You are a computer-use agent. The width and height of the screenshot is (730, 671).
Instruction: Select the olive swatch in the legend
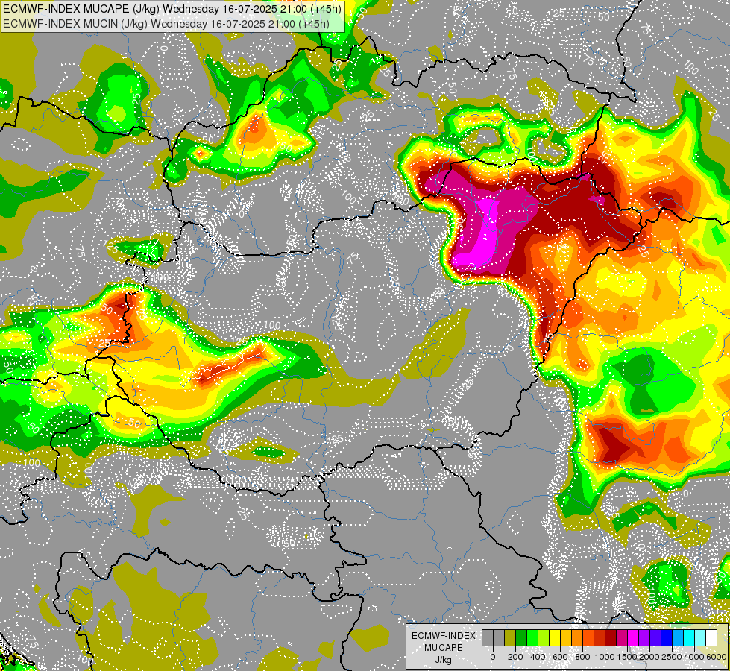[510, 637]
